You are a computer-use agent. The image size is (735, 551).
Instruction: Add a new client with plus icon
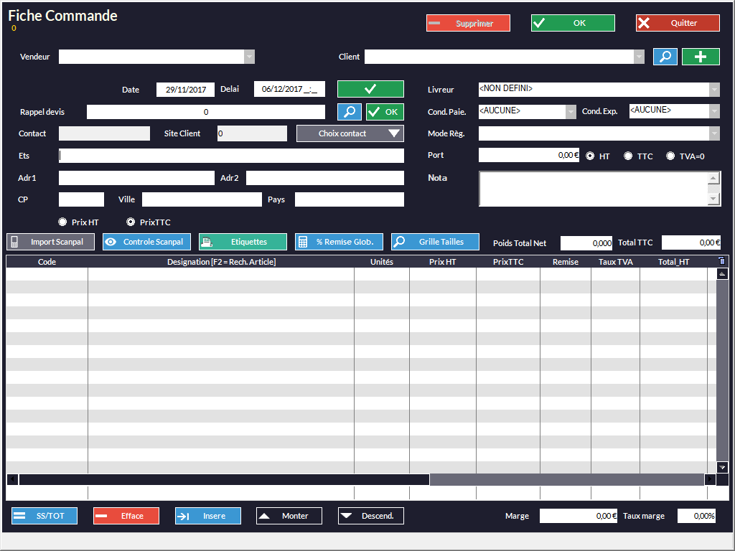point(701,57)
